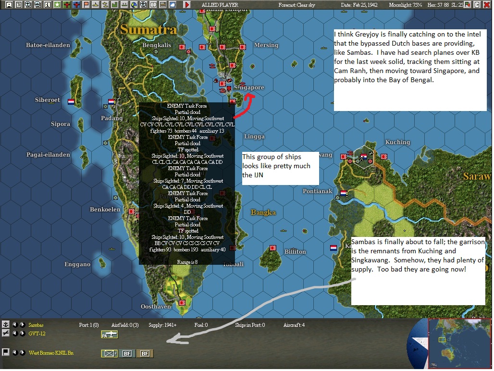Click the 'Ships in Port: 0' value

[250, 325]
